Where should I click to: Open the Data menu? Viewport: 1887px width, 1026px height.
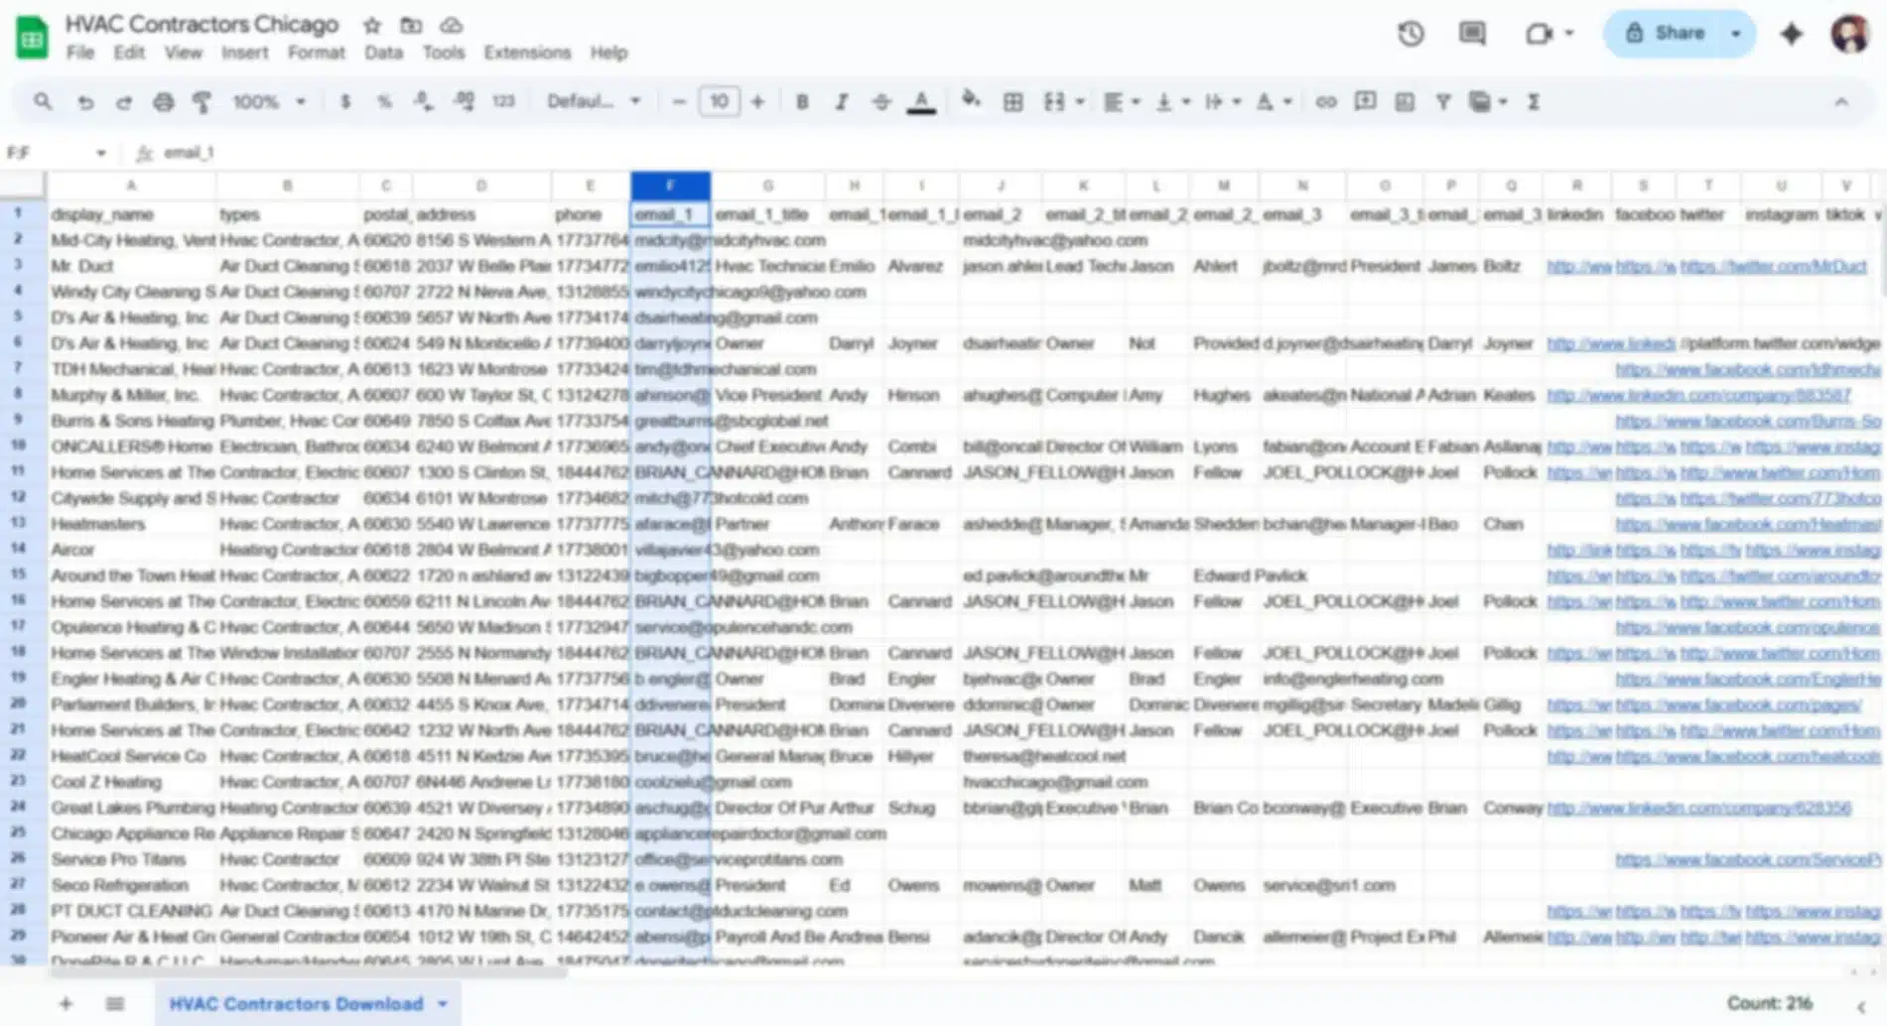(x=382, y=53)
